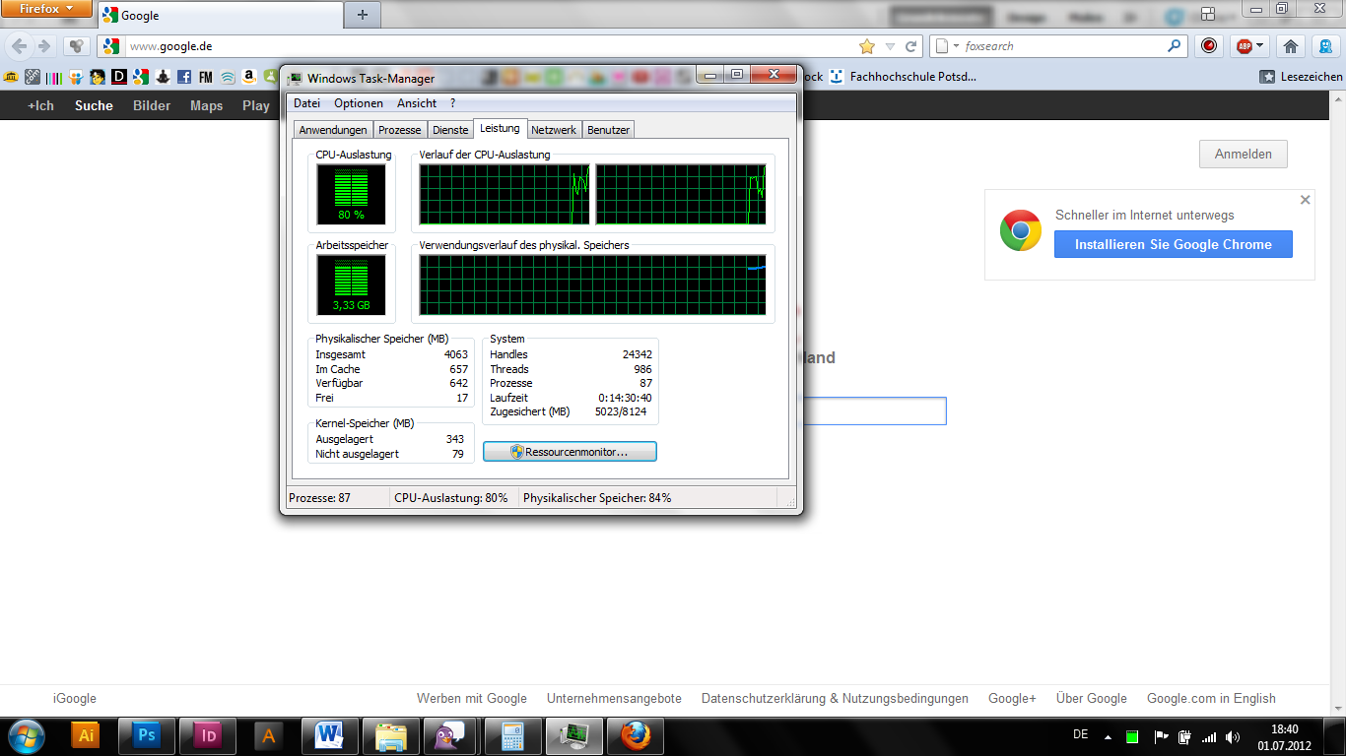Switch to the Anwendungen tab
This screenshot has height=756, width=1346.
(x=333, y=130)
